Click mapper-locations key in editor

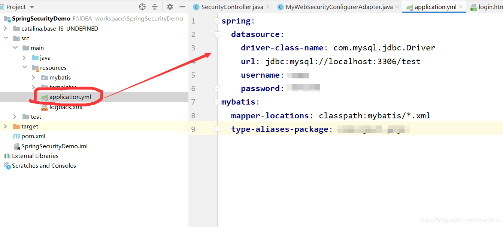coord(270,116)
